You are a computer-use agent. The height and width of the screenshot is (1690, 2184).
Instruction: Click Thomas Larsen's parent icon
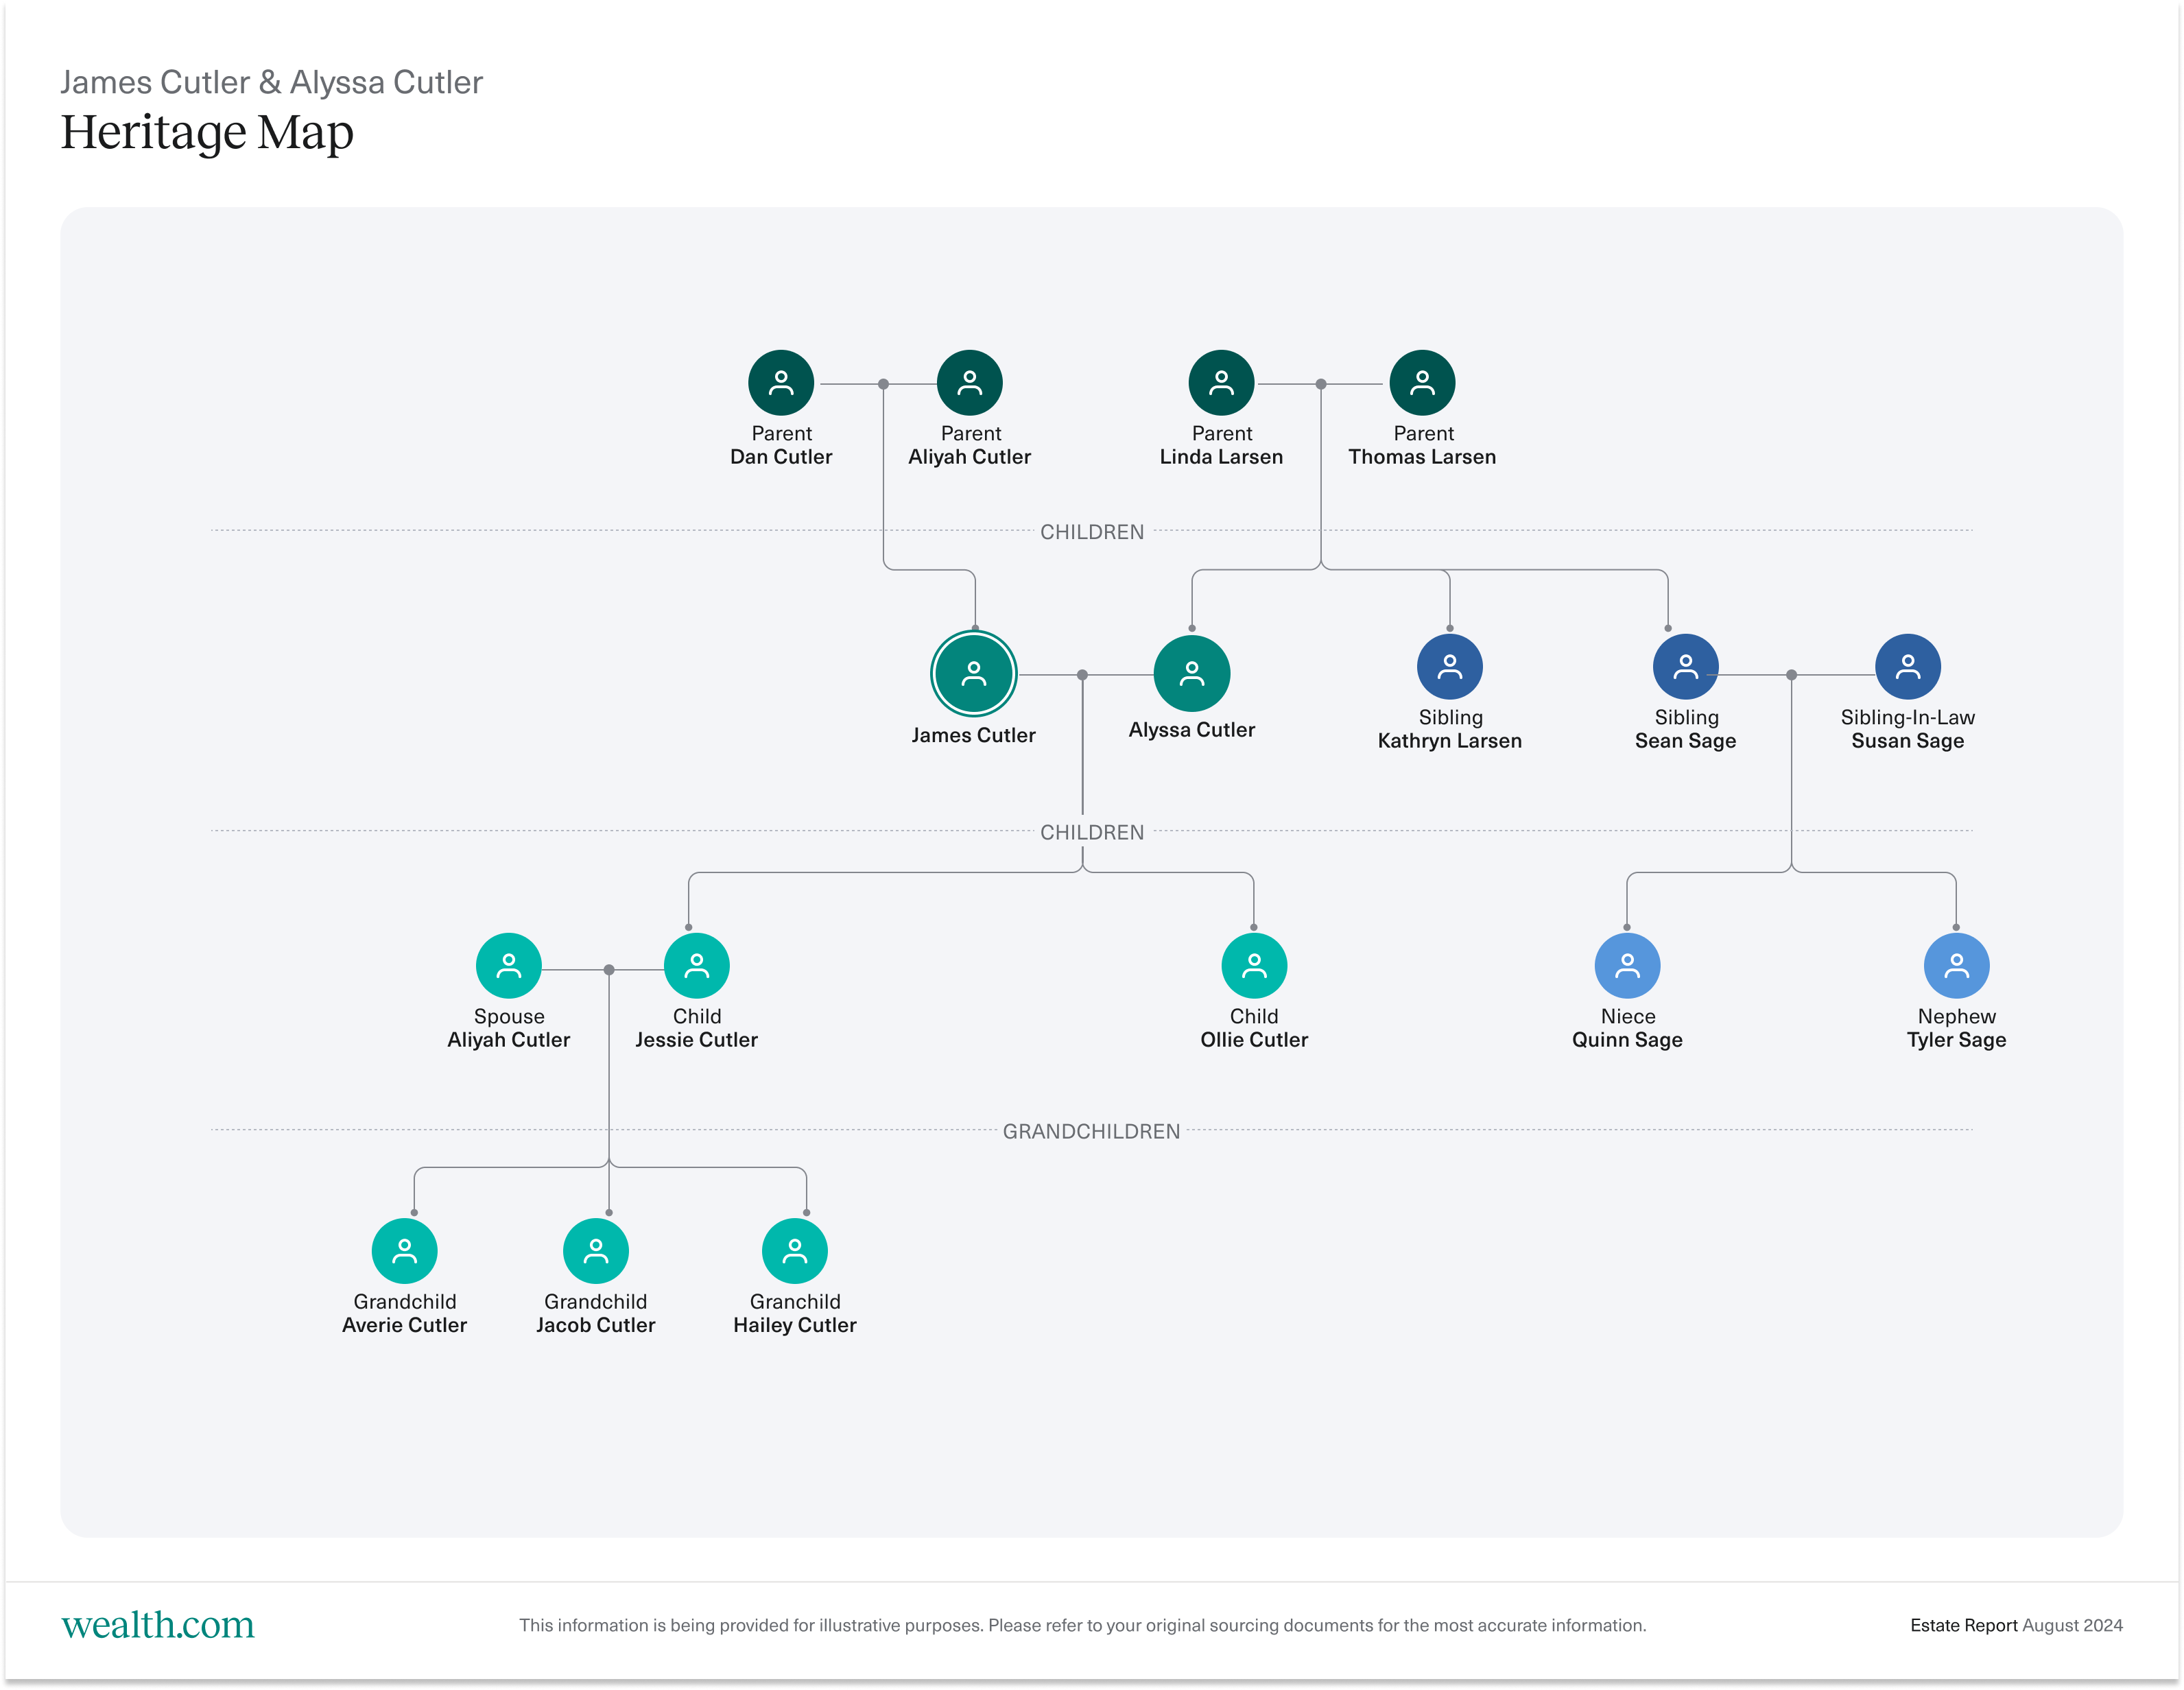tap(1421, 382)
